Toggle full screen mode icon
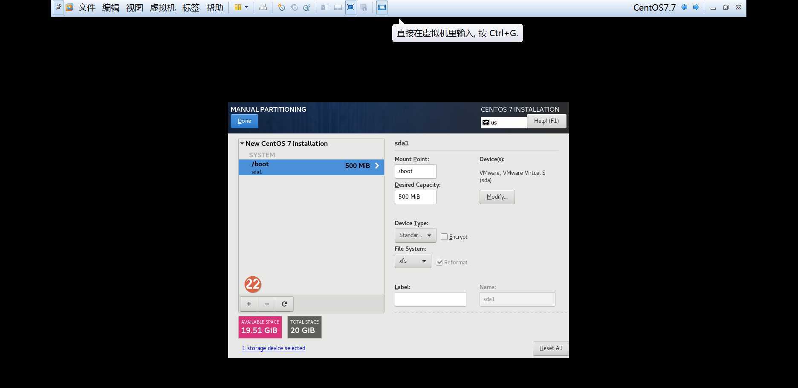The height and width of the screenshot is (388, 798). coord(351,7)
